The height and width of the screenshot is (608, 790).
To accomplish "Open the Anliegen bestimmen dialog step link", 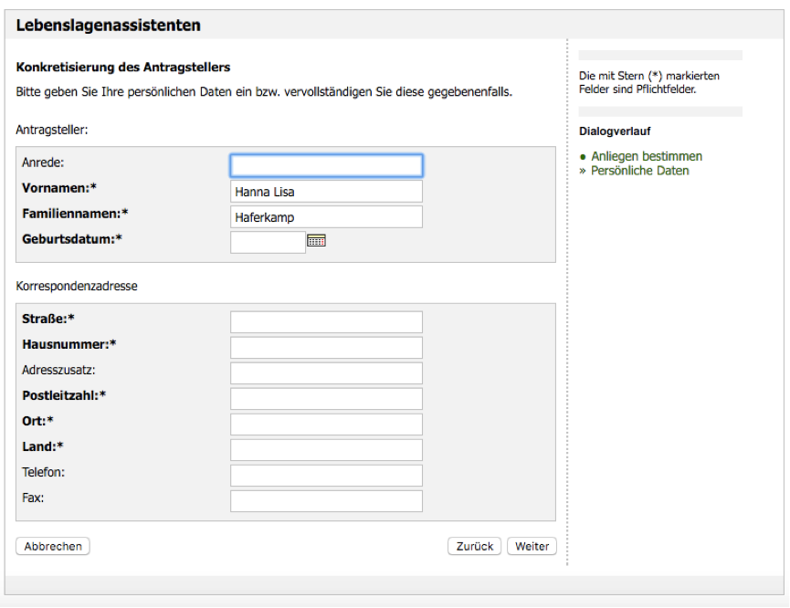I will 647,156.
